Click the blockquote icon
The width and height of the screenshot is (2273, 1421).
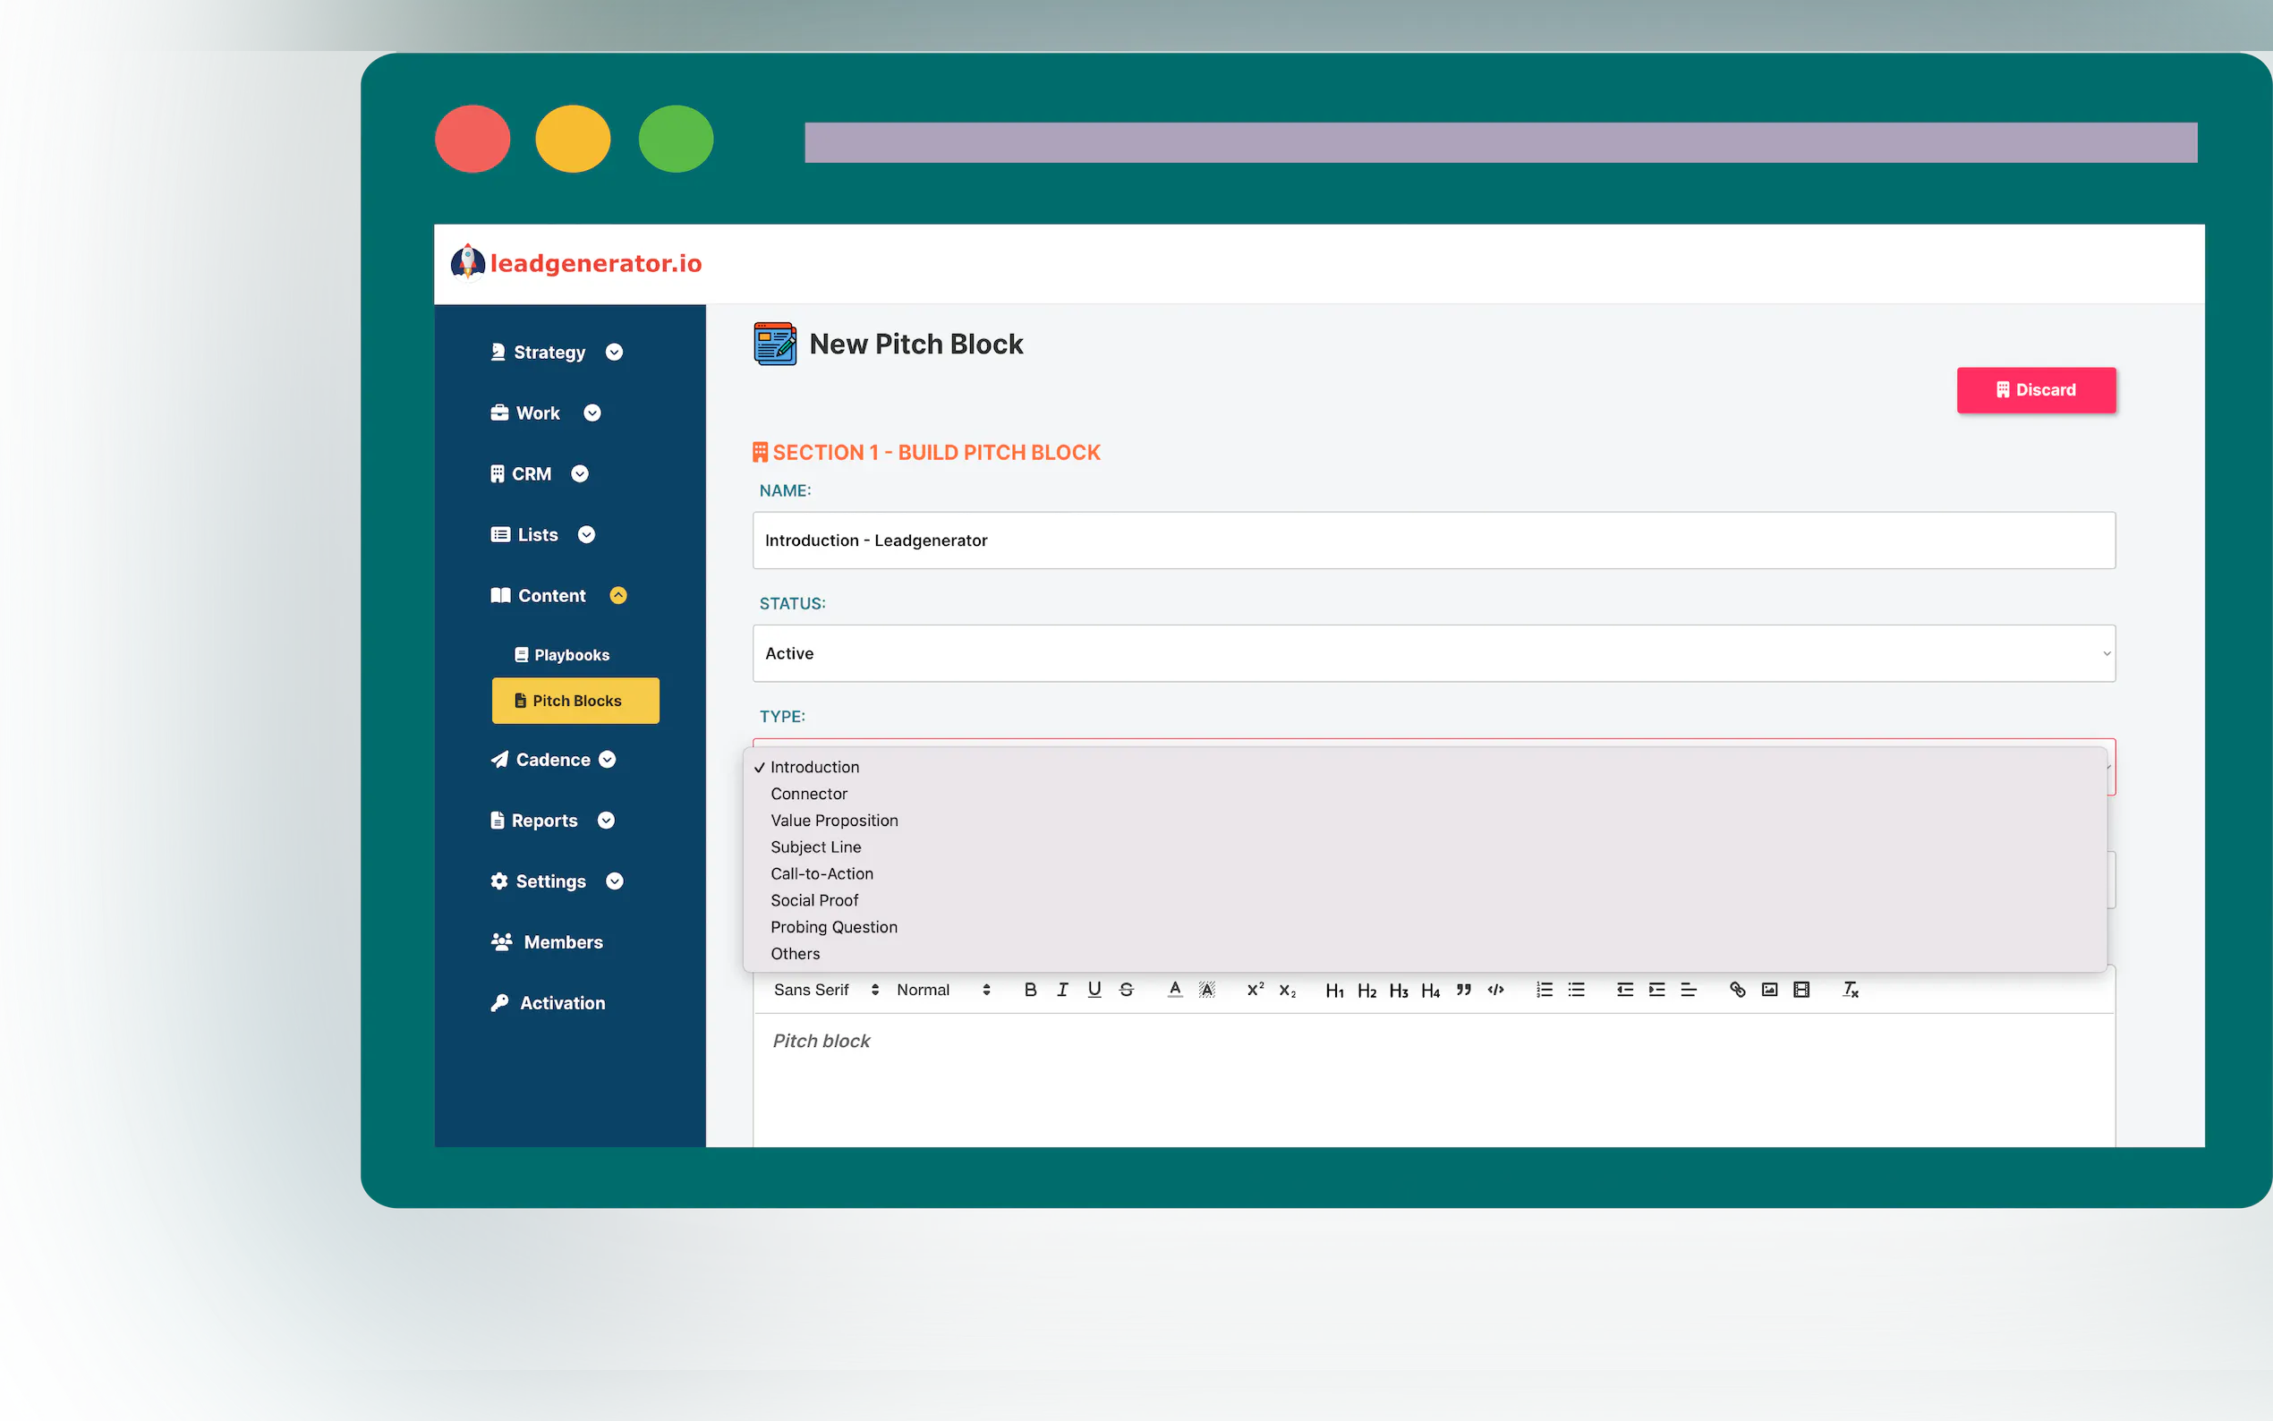coord(1463,990)
